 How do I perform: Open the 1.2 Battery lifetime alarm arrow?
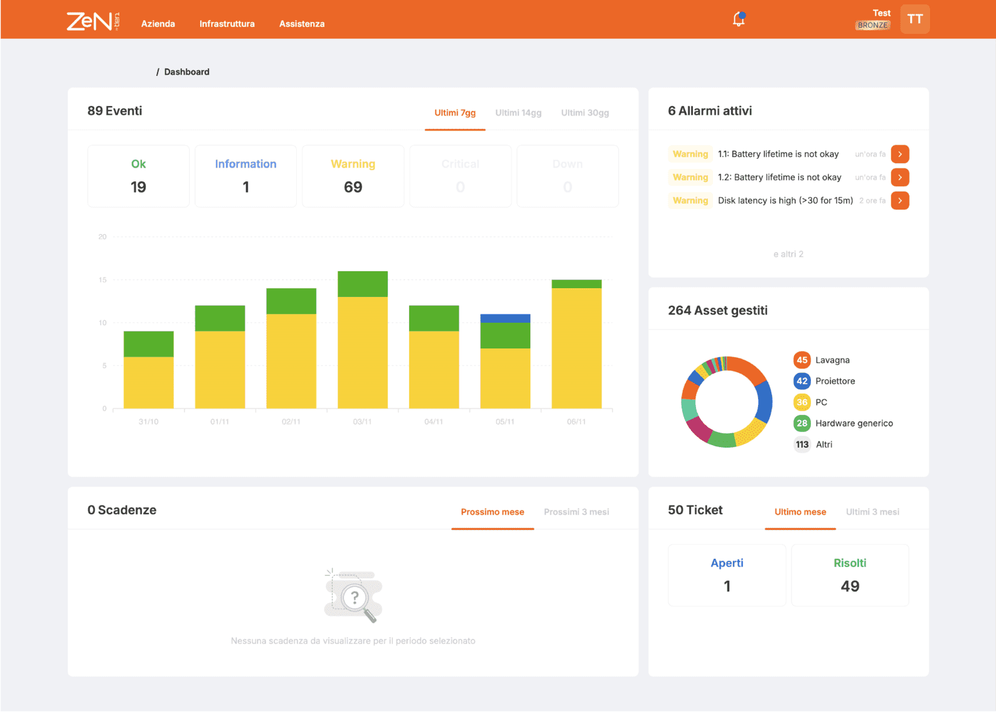(x=899, y=178)
